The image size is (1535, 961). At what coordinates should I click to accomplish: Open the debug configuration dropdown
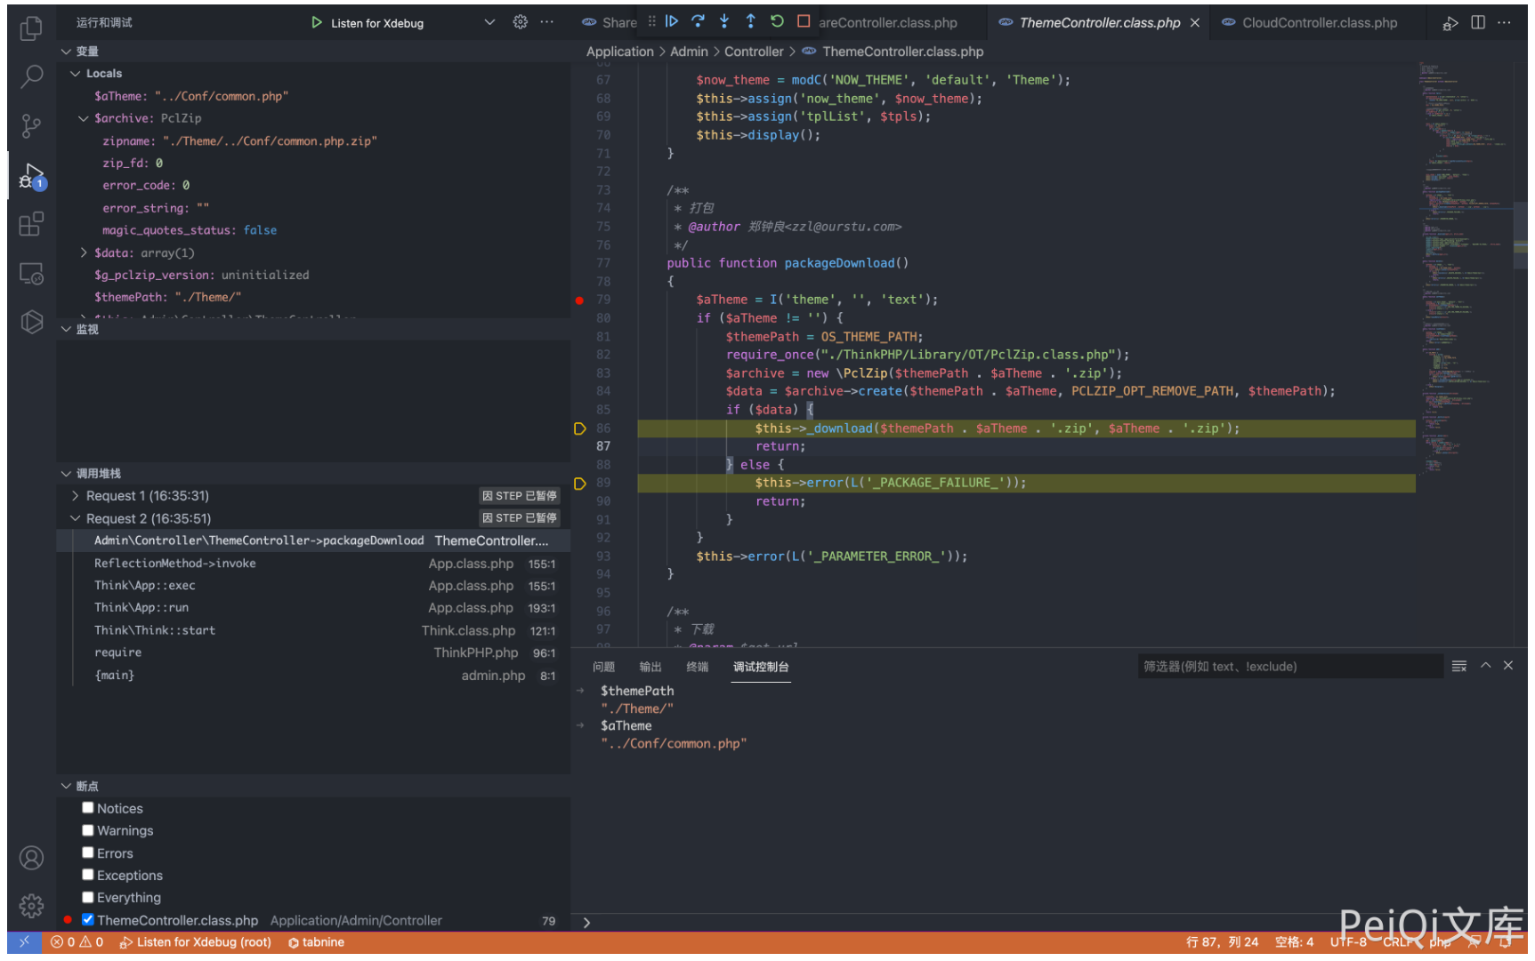point(489,22)
